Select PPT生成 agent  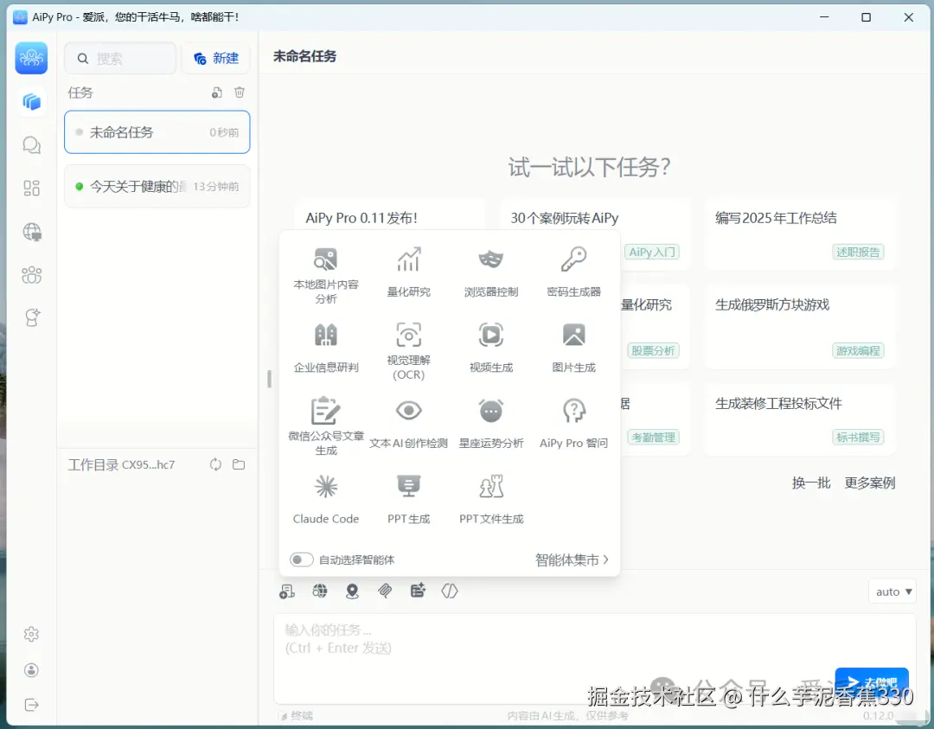408,499
